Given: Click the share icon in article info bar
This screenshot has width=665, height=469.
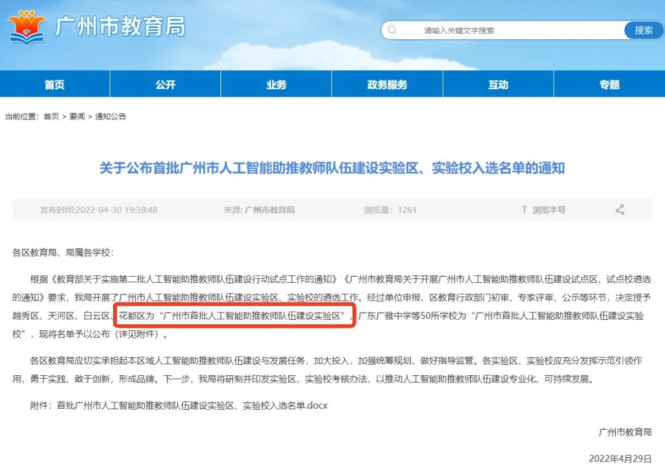Looking at the screenshot, I should tap(619, 210).
